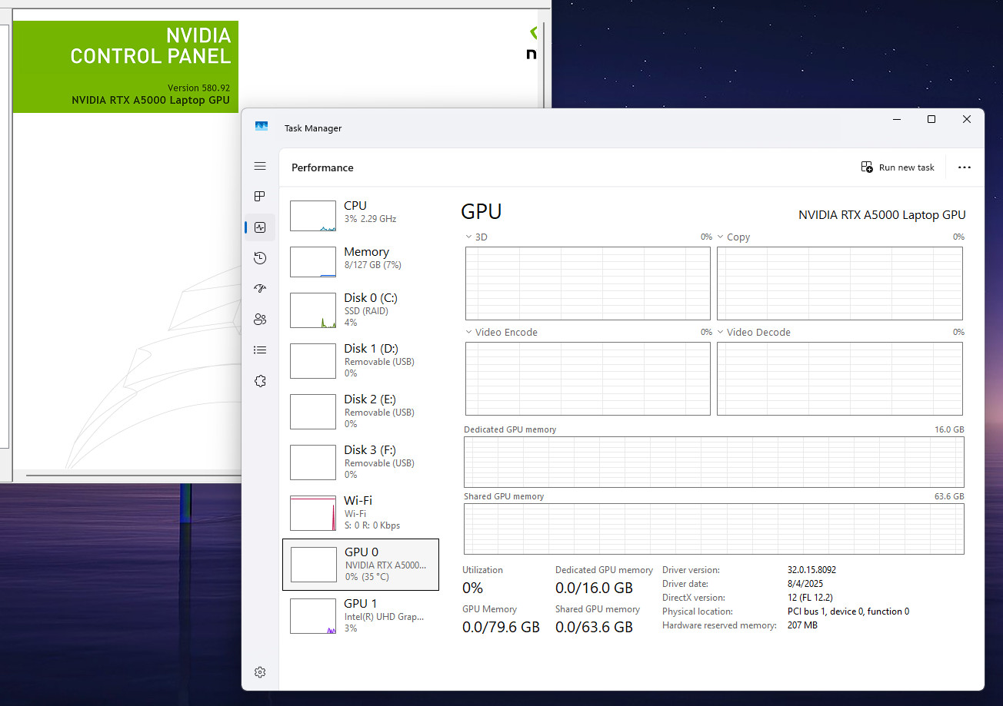This screenshot has height=706, width=1003.
Task: Click the Run new task button
Action: pyautogui.click(x=898, y=167)
